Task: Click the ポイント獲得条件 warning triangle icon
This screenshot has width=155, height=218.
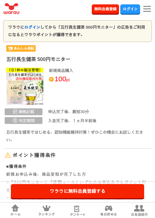Action: (8, 155)
